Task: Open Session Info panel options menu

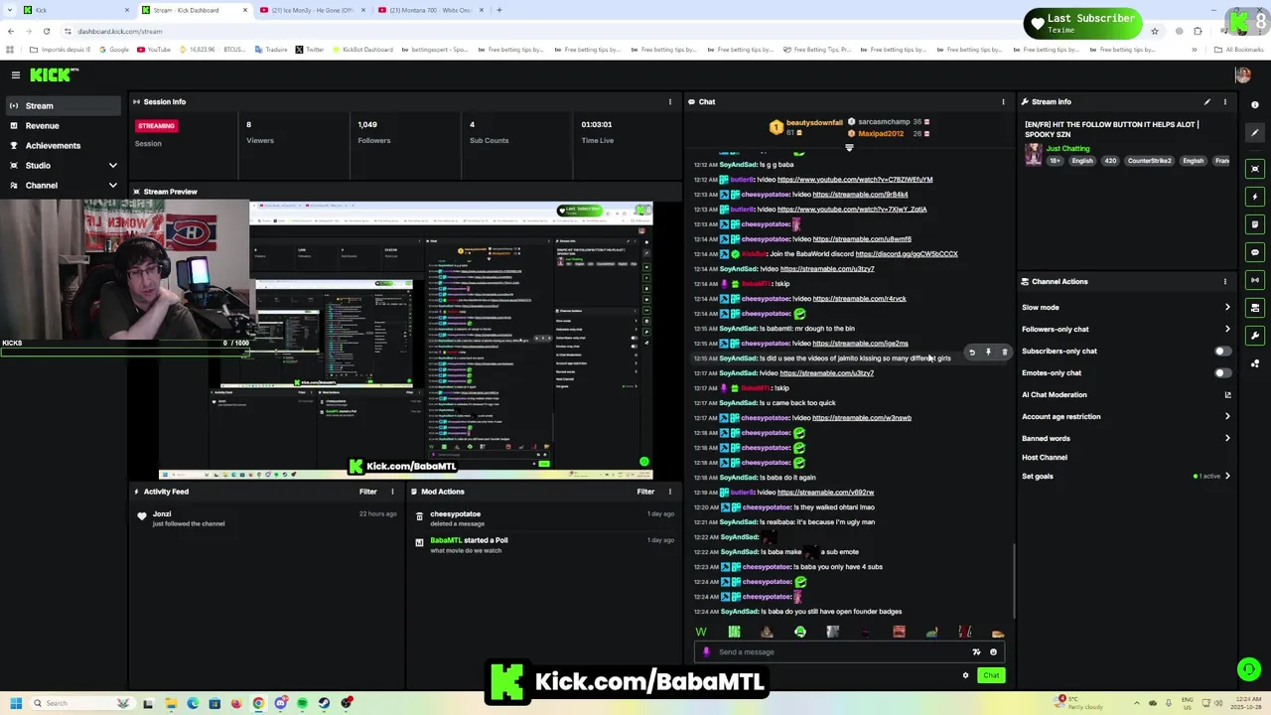Action: pyautogui.click(x=669, y=101)
